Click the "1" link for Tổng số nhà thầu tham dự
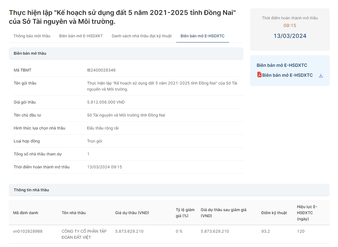The width and height of the screenshot is (338, 247). [x=88, y=154]
